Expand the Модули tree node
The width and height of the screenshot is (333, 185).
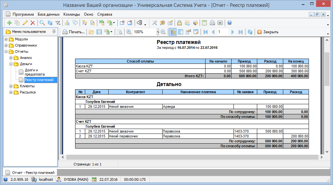coord(6,39)
